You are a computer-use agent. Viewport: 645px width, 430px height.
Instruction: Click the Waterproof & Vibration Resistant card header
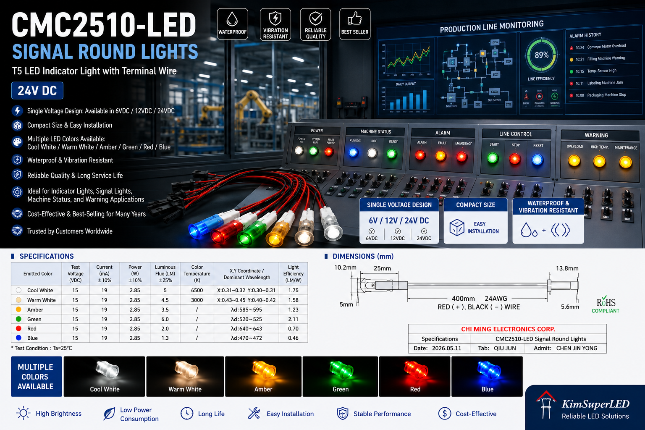point(548,207)
